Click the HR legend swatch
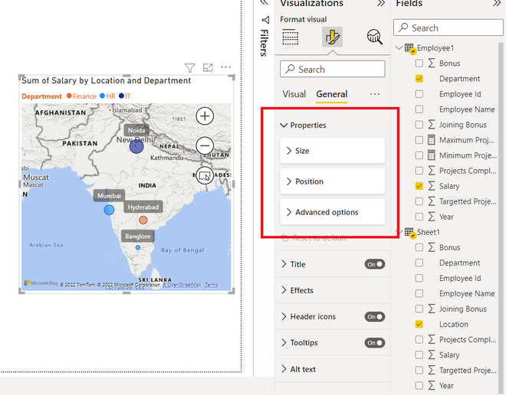The width and height of the screenshot is (506, 395). click(102, 96)
